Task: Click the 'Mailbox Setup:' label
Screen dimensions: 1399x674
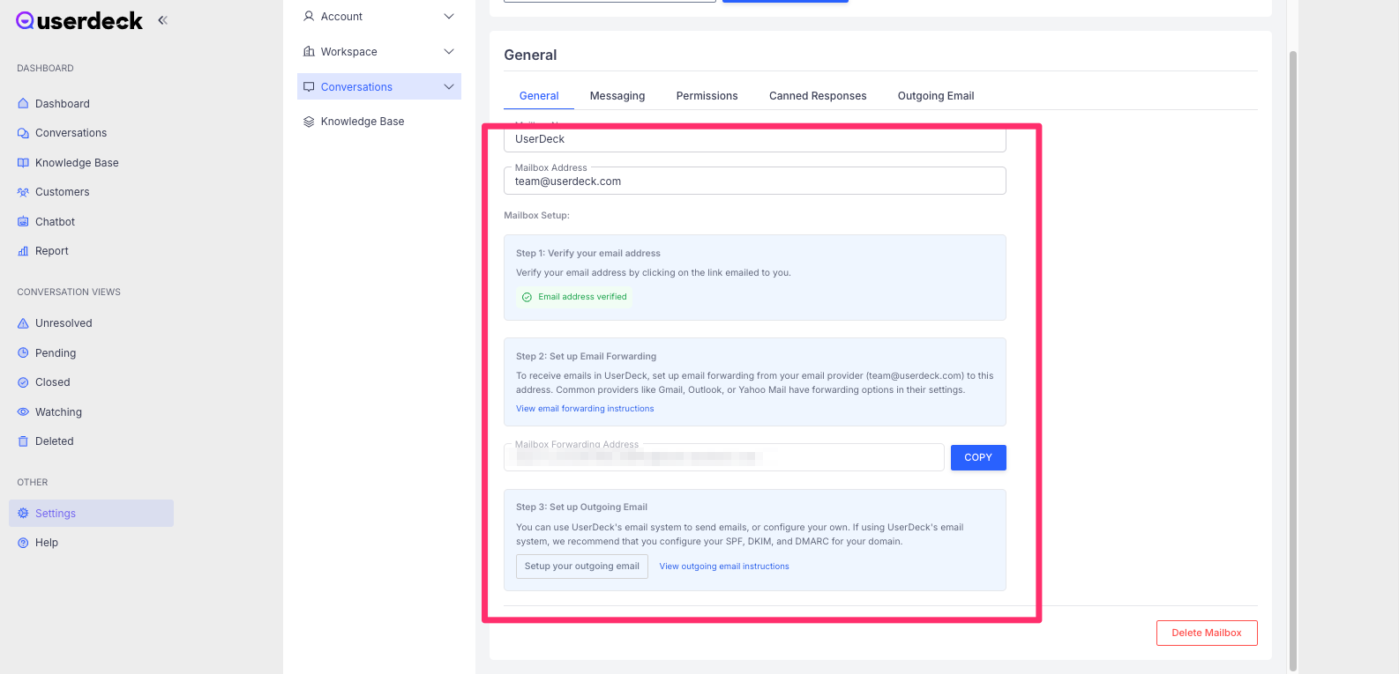Action: (536, 215)
